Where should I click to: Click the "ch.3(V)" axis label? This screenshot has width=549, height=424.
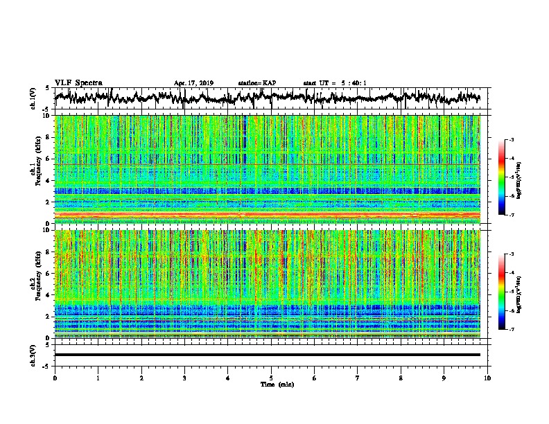point(33,355)
